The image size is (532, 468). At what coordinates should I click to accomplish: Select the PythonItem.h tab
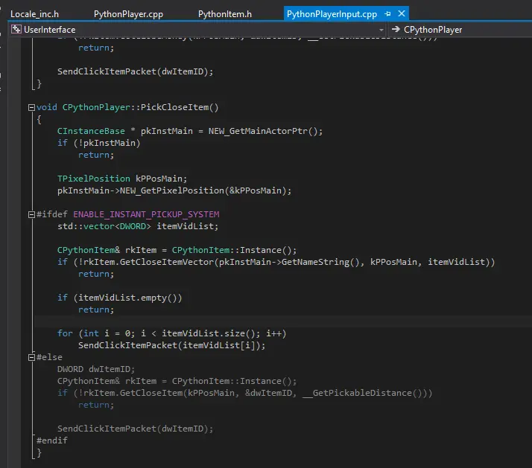coord(224,14)
